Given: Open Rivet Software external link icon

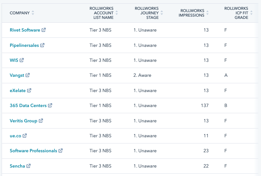Looking at the screenshot, I should point(44,30).
